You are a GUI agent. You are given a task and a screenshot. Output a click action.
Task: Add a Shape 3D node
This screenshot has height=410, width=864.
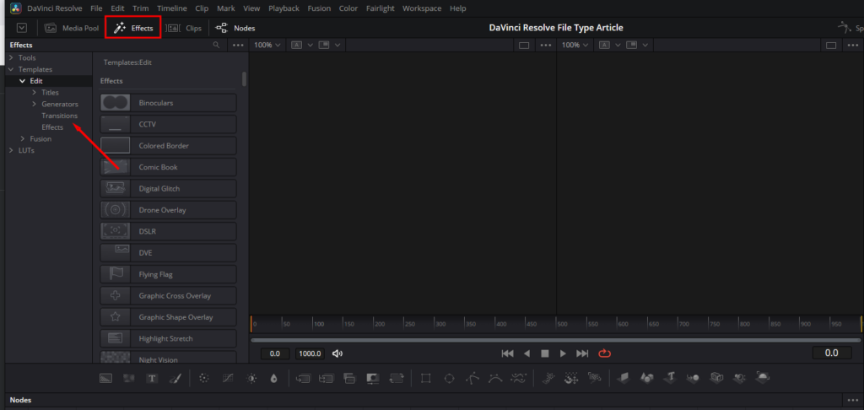click(x=646, y=378)
